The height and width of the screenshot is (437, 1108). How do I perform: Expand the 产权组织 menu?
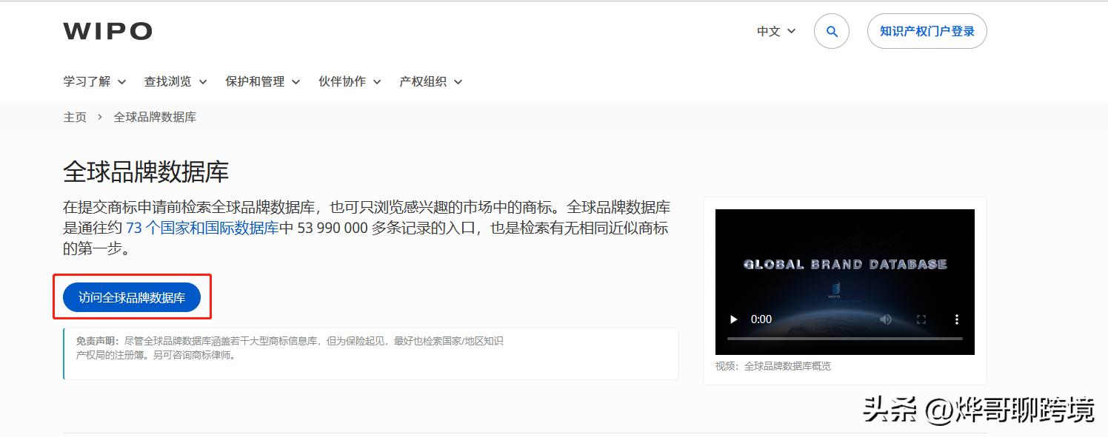click(x=431, y=81)
